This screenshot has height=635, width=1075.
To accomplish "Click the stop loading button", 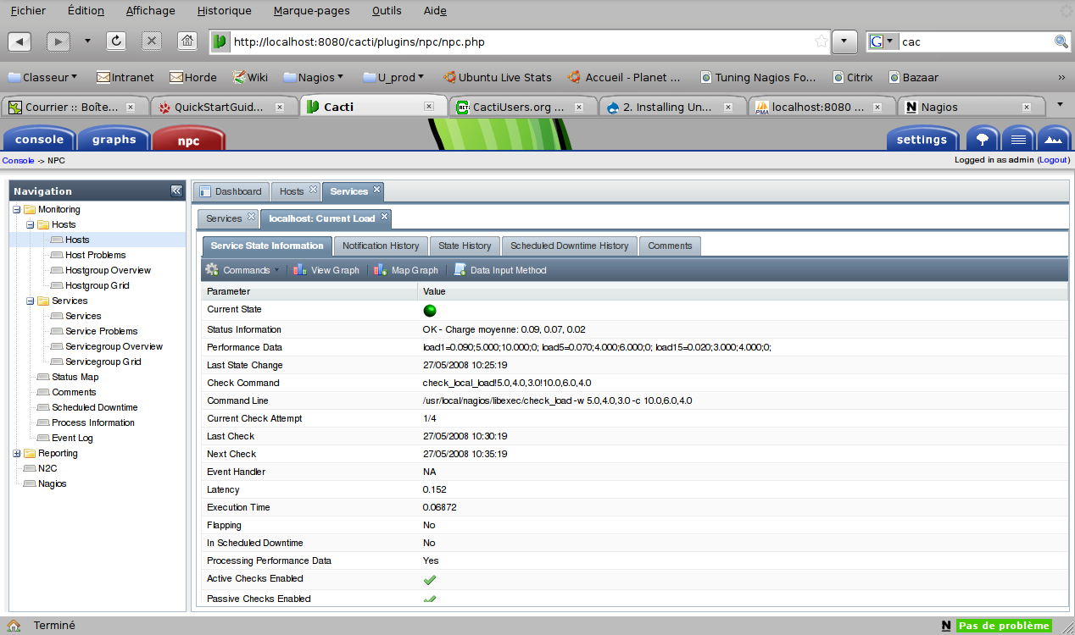I will (x=152, y=41).
